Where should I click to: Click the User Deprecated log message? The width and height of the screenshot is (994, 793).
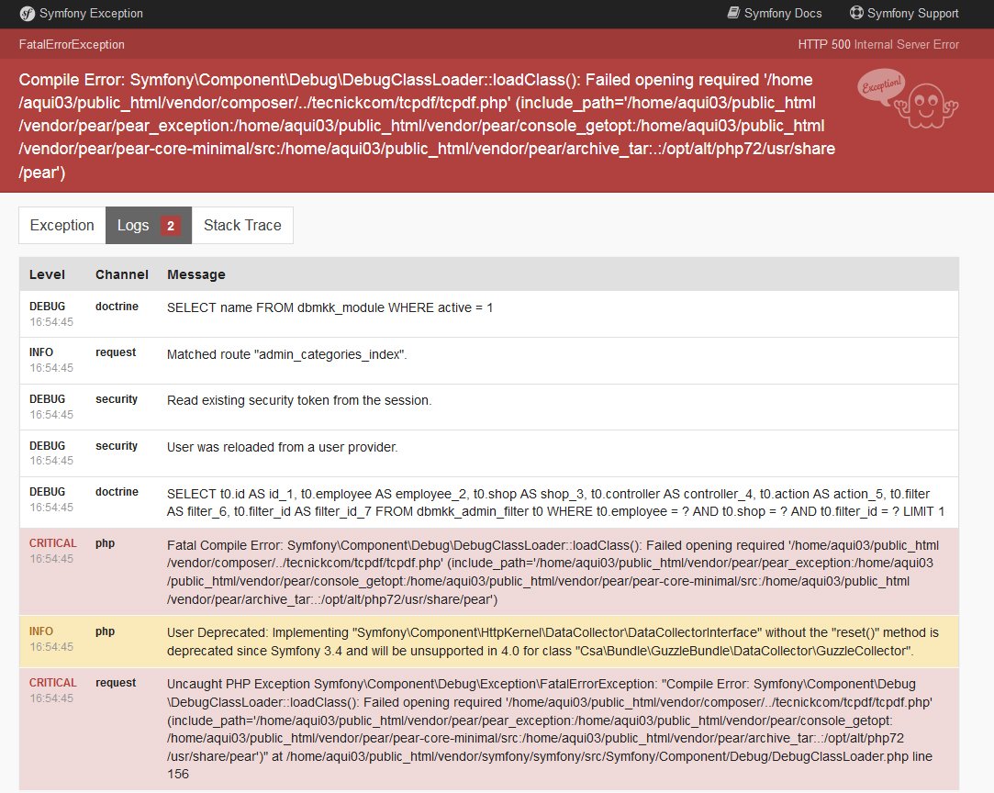point(553,642)
